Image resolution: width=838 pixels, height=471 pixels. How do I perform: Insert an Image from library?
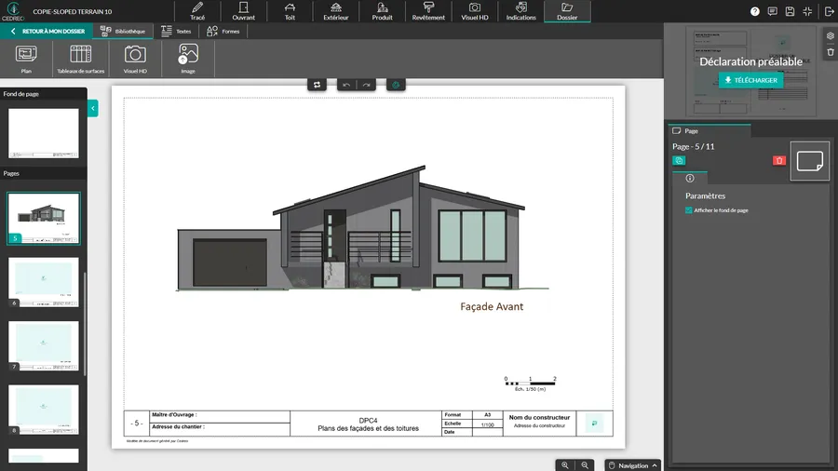click(x=188, y=59)
